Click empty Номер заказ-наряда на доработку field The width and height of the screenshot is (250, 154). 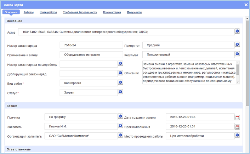click(x=89, y=64)
